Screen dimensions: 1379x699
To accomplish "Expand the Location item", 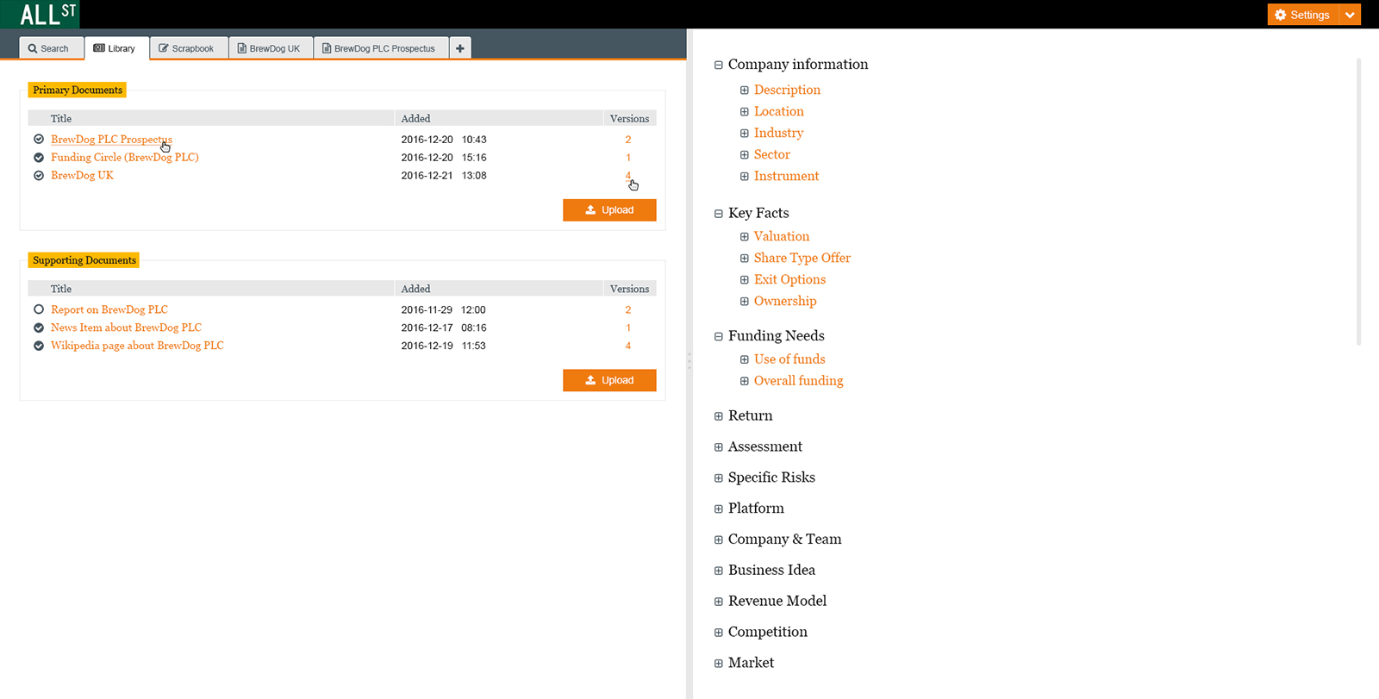I will [745, 111].
